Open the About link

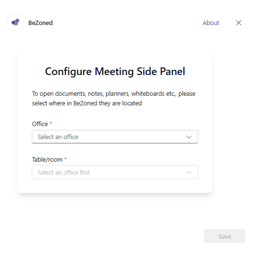coord(211,23)
